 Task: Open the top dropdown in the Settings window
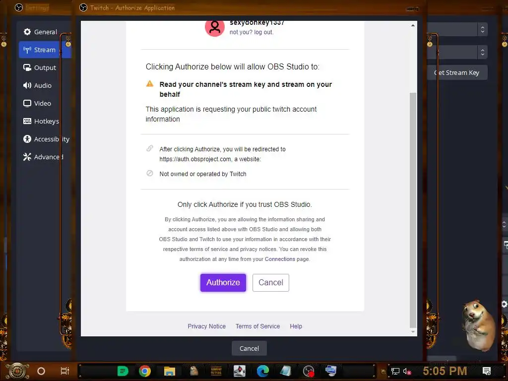point(457,29)
